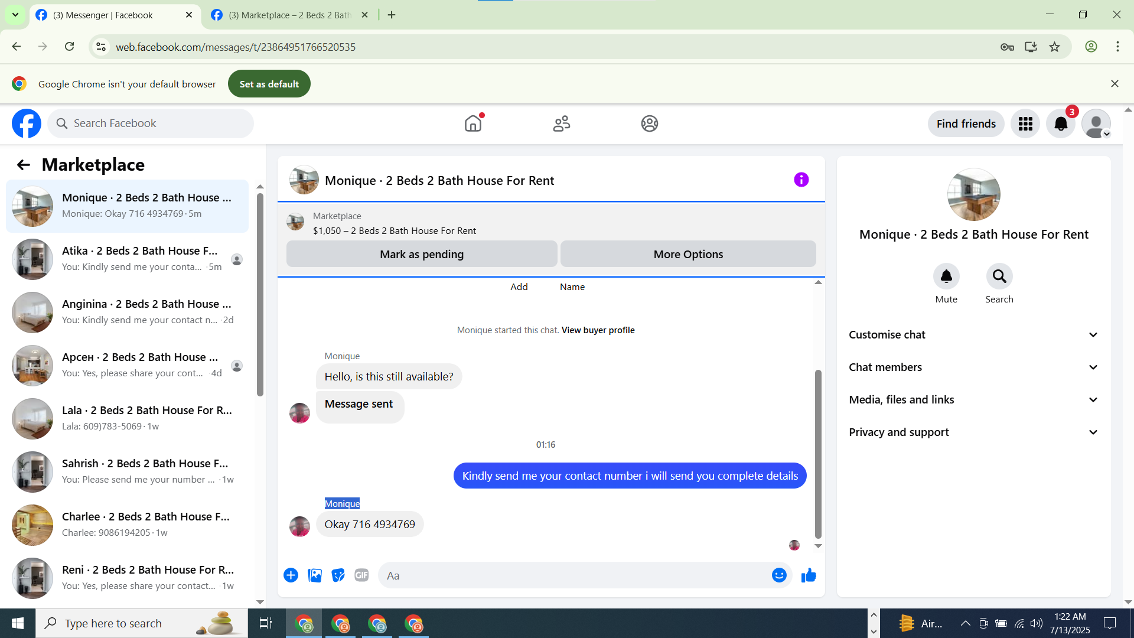
Task: Open sticker picker icon
Action: [x=338, y=575]
